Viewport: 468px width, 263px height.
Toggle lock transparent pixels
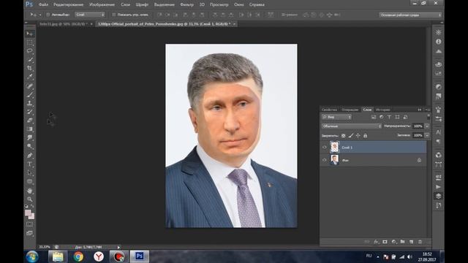pos(343,136)
